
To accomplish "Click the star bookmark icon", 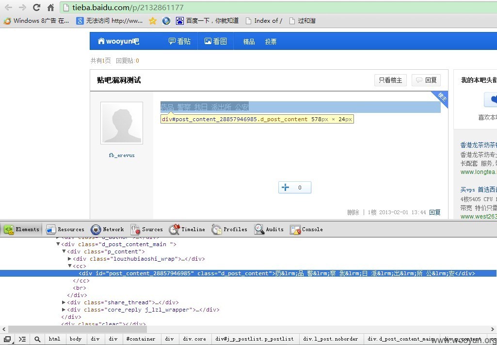I will point(152,21).
